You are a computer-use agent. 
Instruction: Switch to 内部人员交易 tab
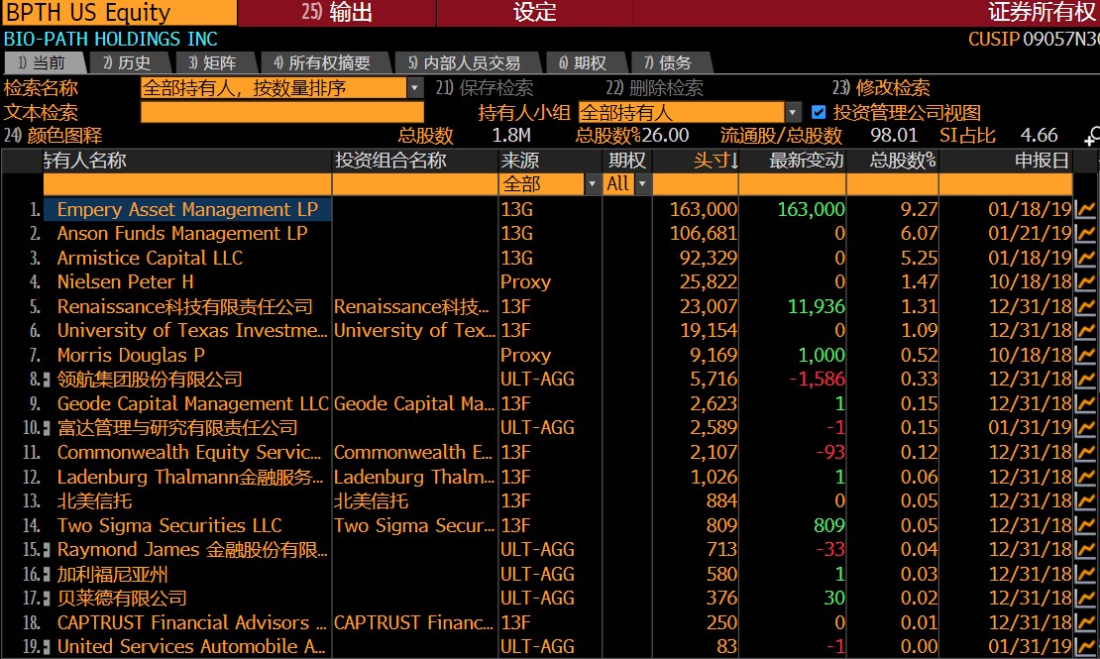coord(466,63)
